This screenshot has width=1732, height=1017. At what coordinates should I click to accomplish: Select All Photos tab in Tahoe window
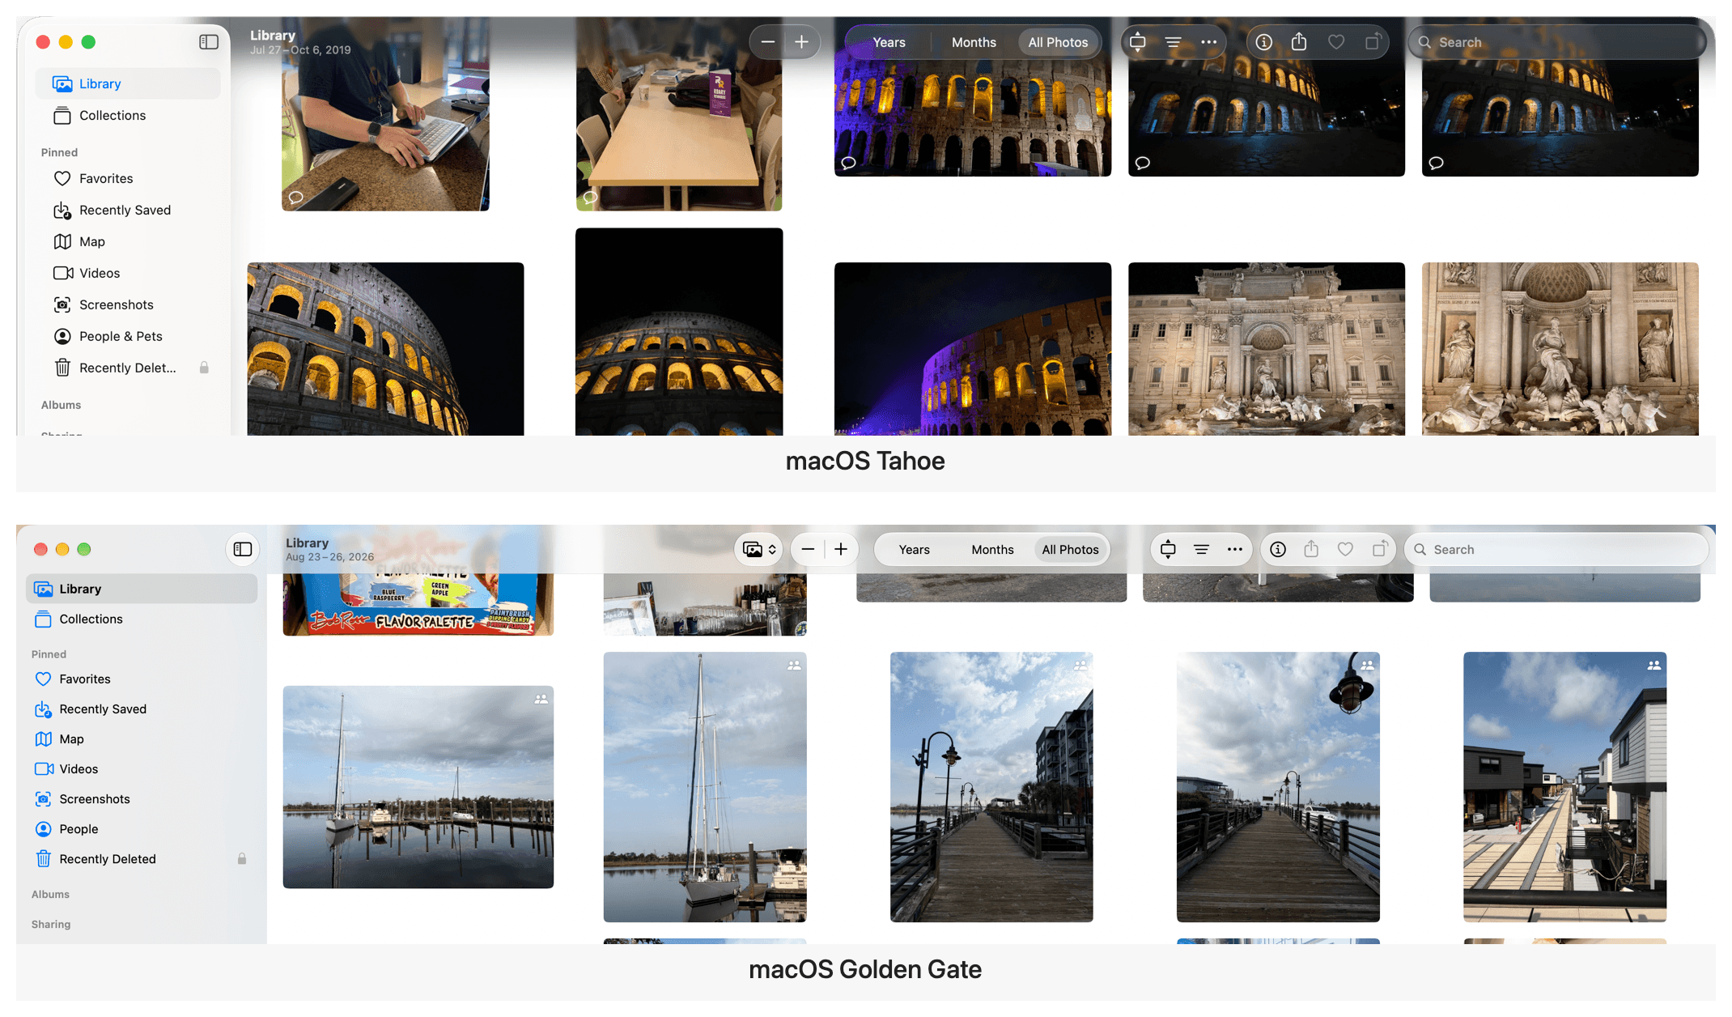(x=1058, y=42)
